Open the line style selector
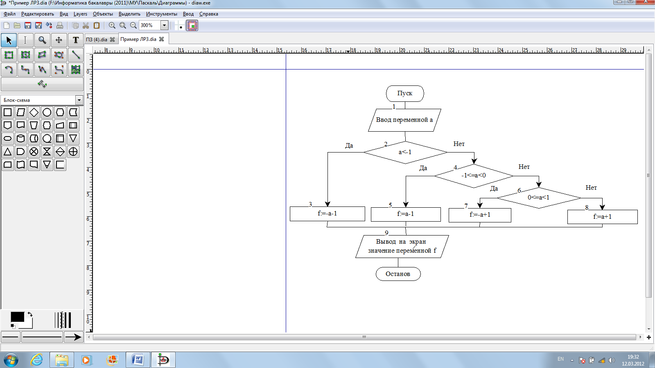Viewport: 655px width, 368px height. pyautogui.click(x=42, y=337)
